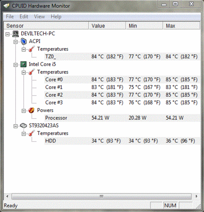Viewport: 204px width, 212px height.
Task: Click the NUM status bar indicator
Action: pos(170,206)
